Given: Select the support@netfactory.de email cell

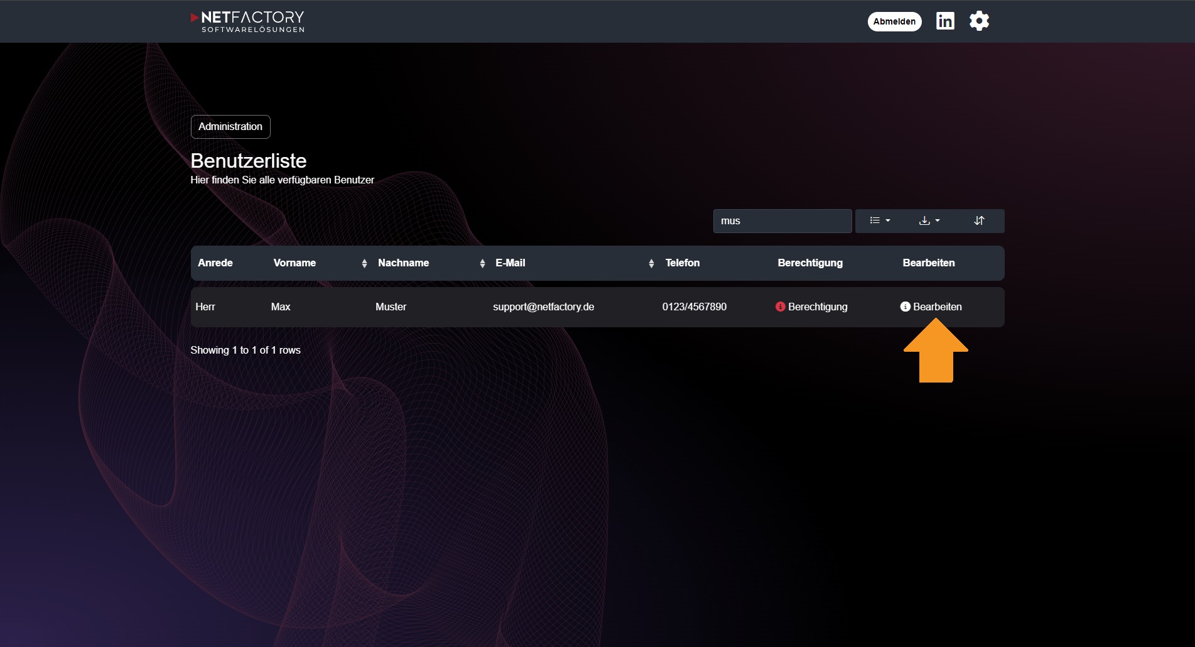Looking at the screenshot, I should click(x=543, y=307).
